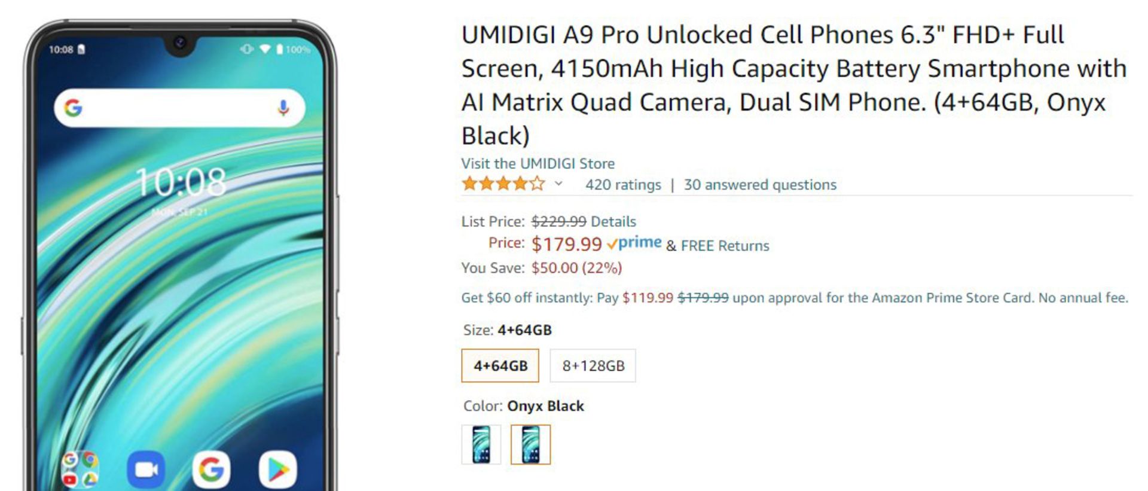Click the Amazon Prime logo next to the price

(636, 242)
